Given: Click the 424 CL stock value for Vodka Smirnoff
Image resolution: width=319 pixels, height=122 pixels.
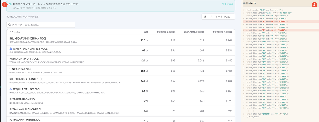Looking at the screenshot, I should click(x=144, y=61).
